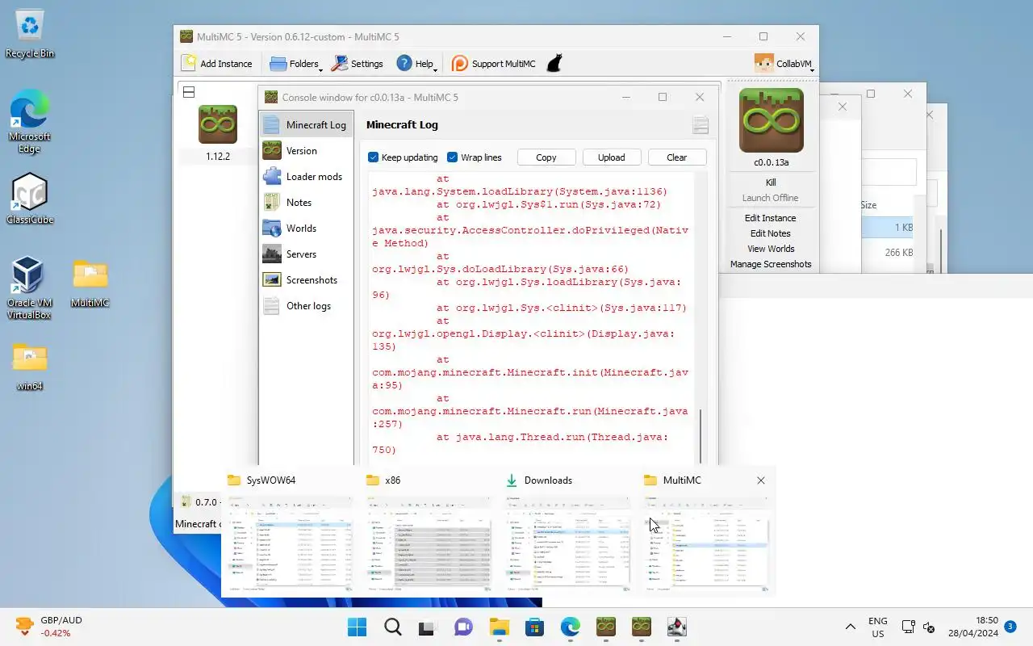
Task: Open the Folders dropdown in MultiMC toolbar
Action: (295, 63)
